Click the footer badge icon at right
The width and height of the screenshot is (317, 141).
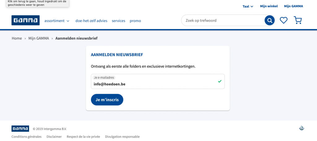pos(302,128)
